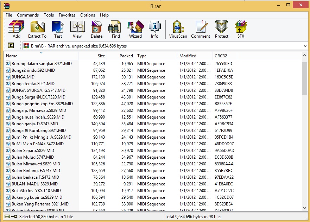
Task: Select bulan berkaca F.S472.MID
Action: tap(35, 177)
